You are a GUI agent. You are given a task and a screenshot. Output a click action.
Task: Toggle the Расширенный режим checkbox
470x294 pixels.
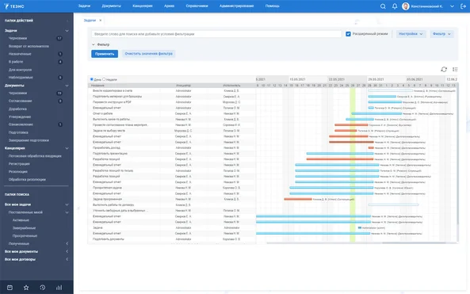348,34
